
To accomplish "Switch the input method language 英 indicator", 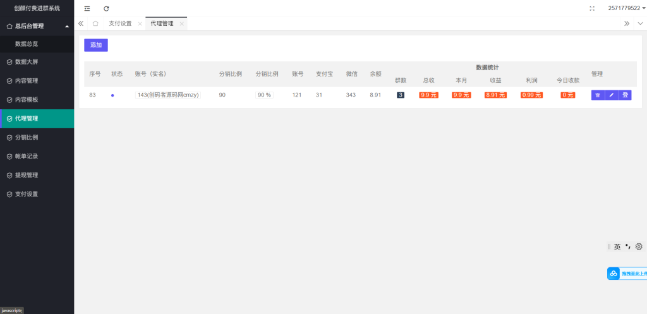I will coord(617,247).
